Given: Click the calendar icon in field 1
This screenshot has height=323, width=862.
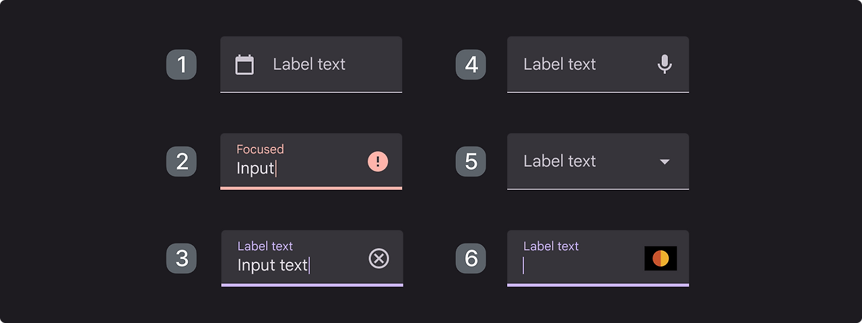Looking at the screenshot, I should [244, 65].
